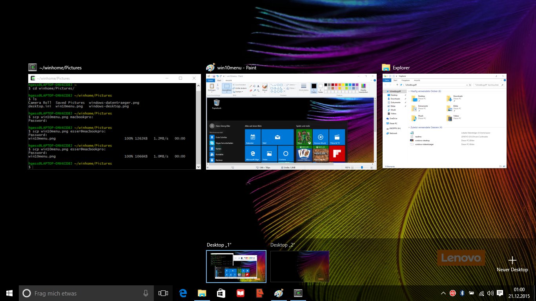This screenshot has height=301, width=536.
Task: Switch to the win10menu - Paint window thumbnail
Action: click(x=291, y=121)
